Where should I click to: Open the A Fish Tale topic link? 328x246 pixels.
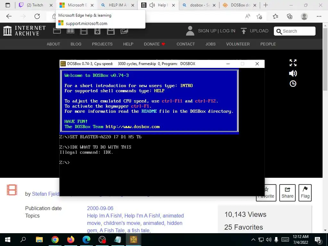112,230
